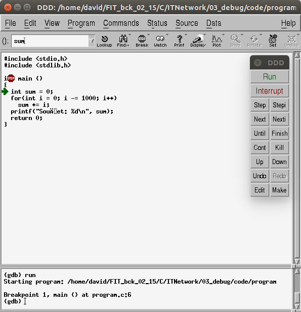Open the Status menu
Viewport: 301px width, 312px height.
[157, 23]
